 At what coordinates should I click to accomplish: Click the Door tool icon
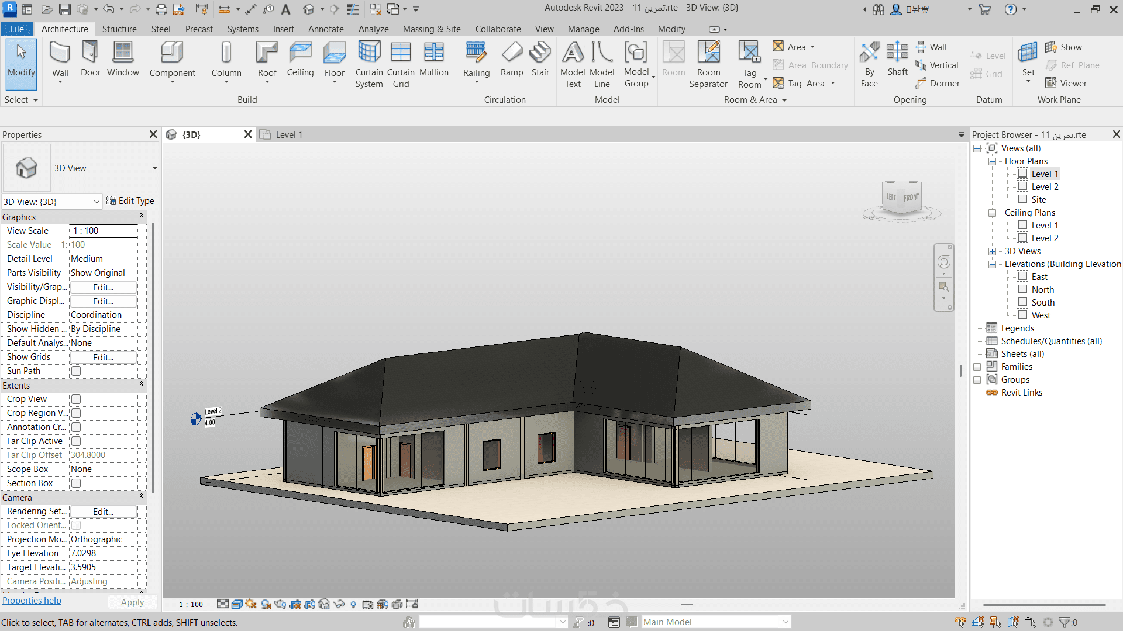[x=90, y=53]
